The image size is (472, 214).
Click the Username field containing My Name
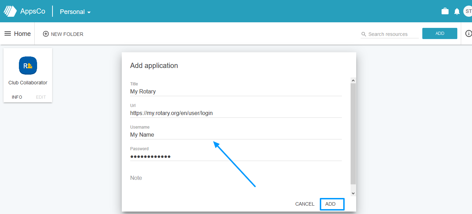coord(236,135)
